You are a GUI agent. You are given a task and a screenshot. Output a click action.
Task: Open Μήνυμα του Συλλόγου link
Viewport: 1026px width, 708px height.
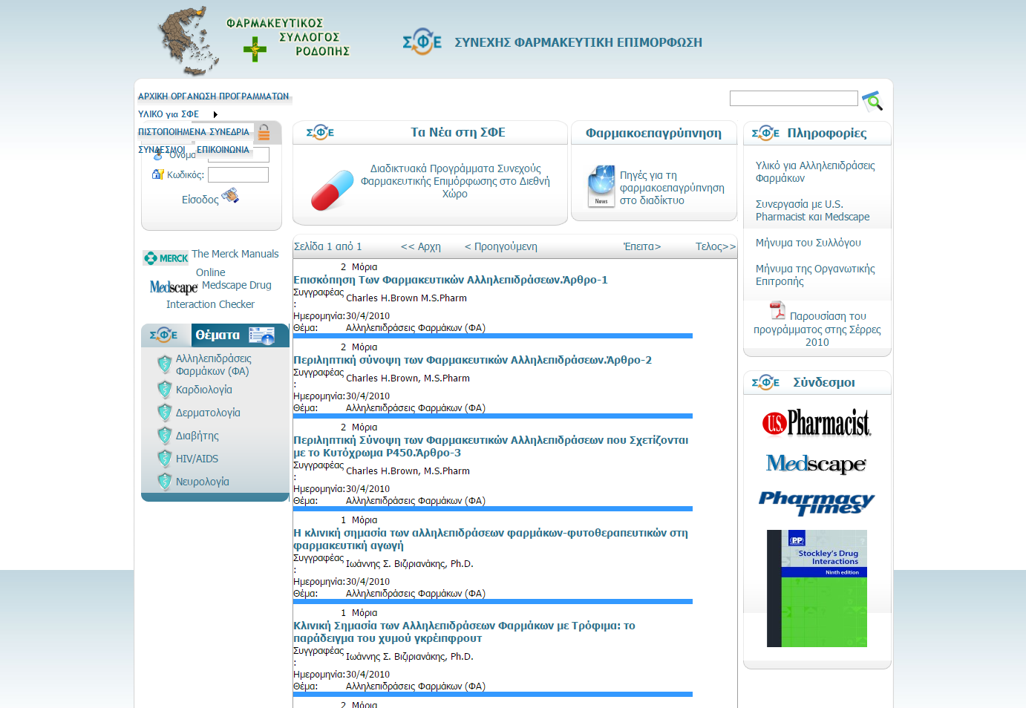tap(808, 243)
